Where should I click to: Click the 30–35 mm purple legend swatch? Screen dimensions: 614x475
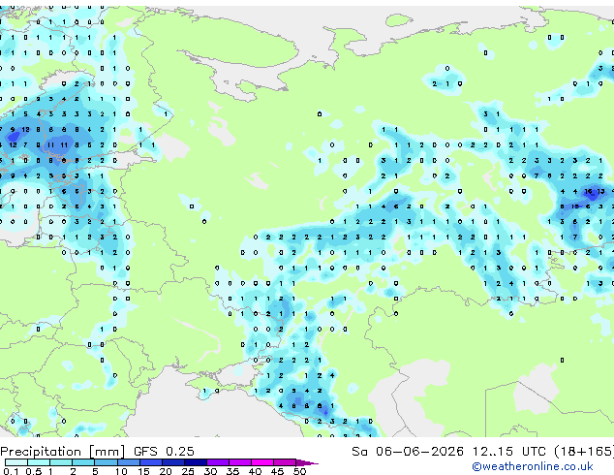(217, 462)
